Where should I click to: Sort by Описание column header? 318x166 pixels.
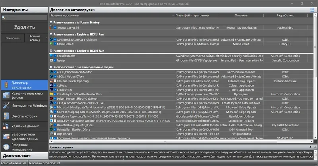pyautogui.click(x=241, y=15)
